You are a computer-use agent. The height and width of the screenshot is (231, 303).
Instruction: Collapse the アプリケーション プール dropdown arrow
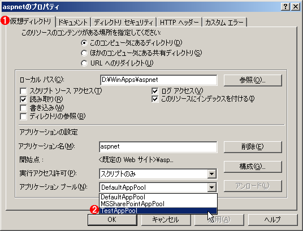[x=211, y=188]
